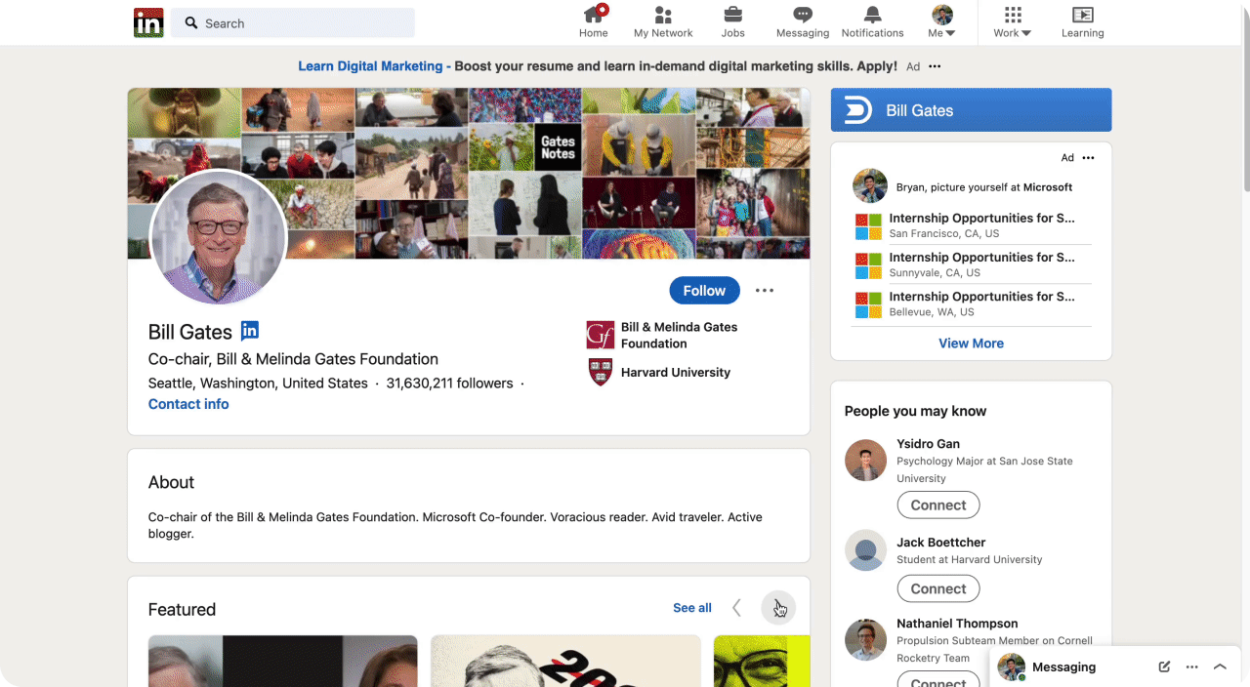The width and height of the screenshot is (1250, 687).
Task: Click the Harvard shield logo
Action: click(601, 372)
